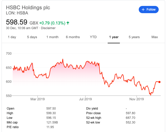The image size is (168, 132).
Task: Click the Mar 2019 axis label
Action: 38,99
